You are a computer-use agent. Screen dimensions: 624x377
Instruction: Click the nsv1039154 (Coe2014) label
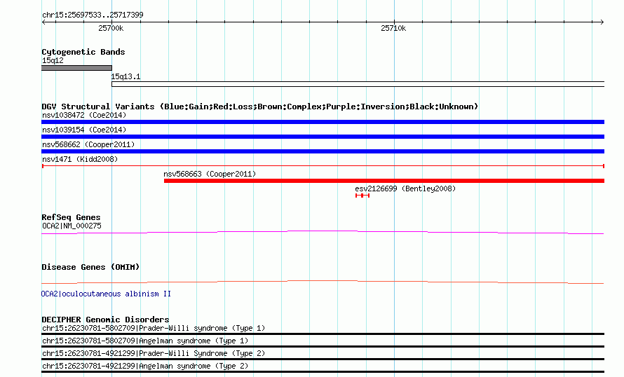coord(84,130)
